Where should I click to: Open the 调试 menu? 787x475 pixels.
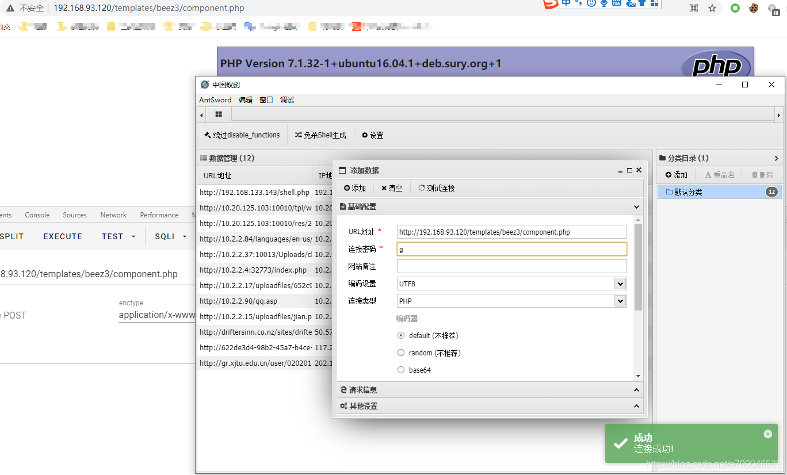287,100
